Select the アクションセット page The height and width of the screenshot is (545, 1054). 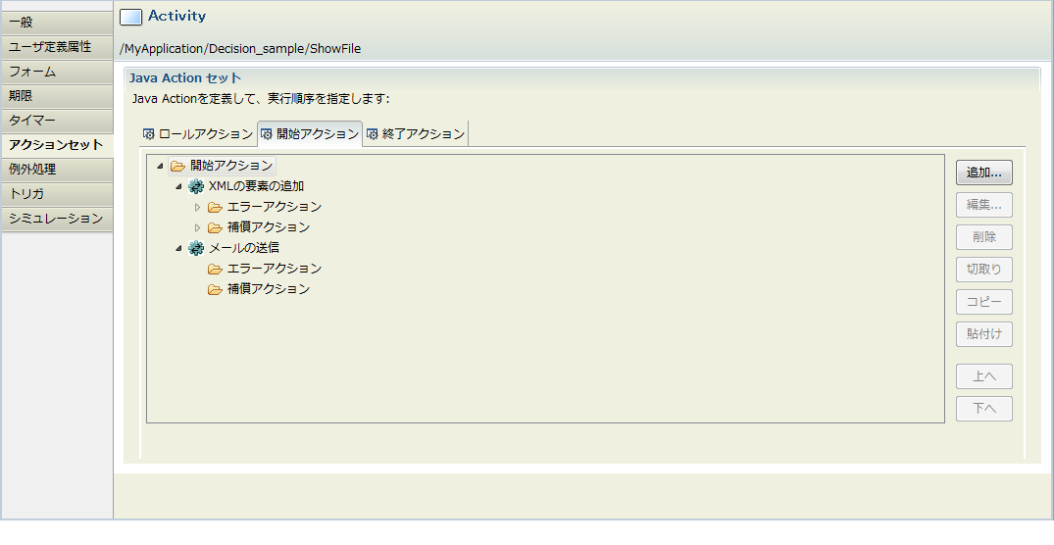(57, 145)
